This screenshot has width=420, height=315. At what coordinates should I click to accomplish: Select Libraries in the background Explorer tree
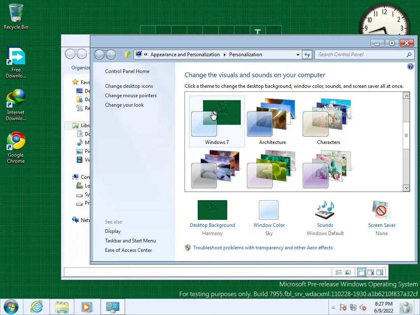82,126
